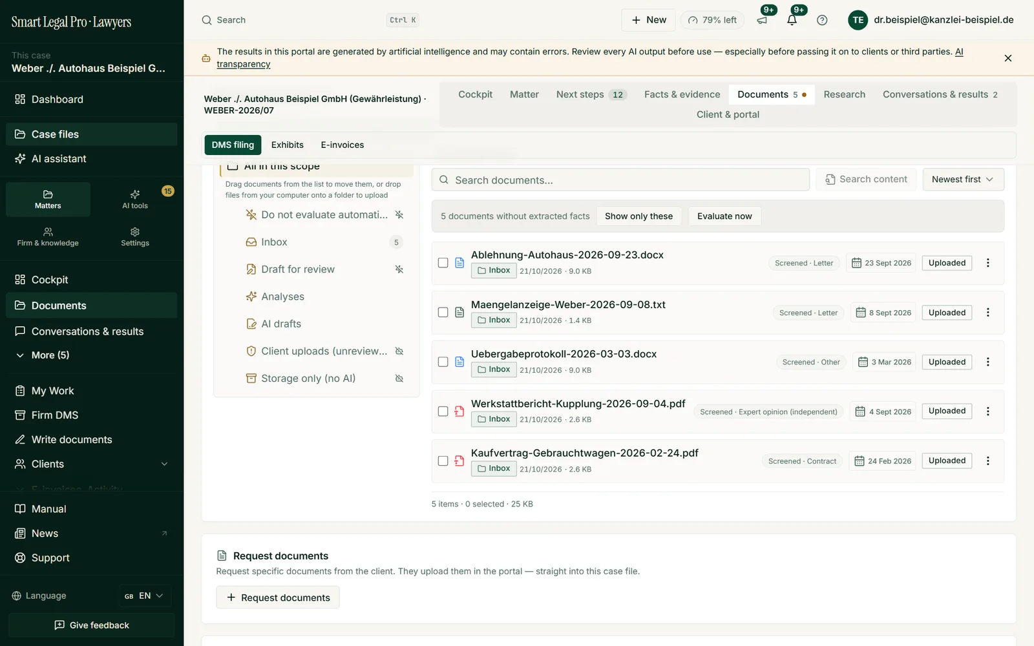
Task: Select checkbox for Ablehnung-Autohaus-2026-09-23.docx
Action: [443, 263]
